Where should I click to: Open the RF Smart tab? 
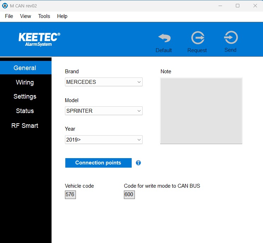25,126
